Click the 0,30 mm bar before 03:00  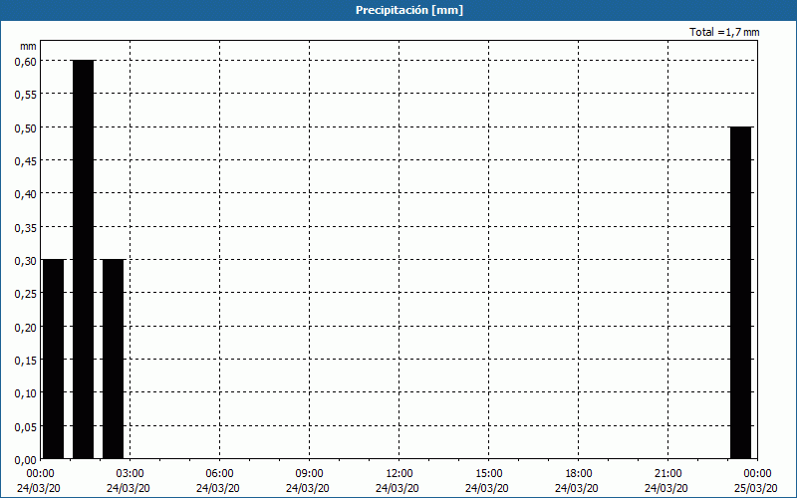tap(113, 359)
